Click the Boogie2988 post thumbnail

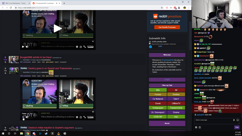point(14,60)
